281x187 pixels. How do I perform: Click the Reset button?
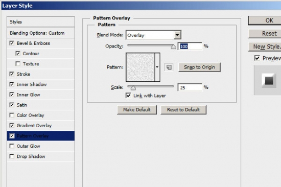[265, 34]
